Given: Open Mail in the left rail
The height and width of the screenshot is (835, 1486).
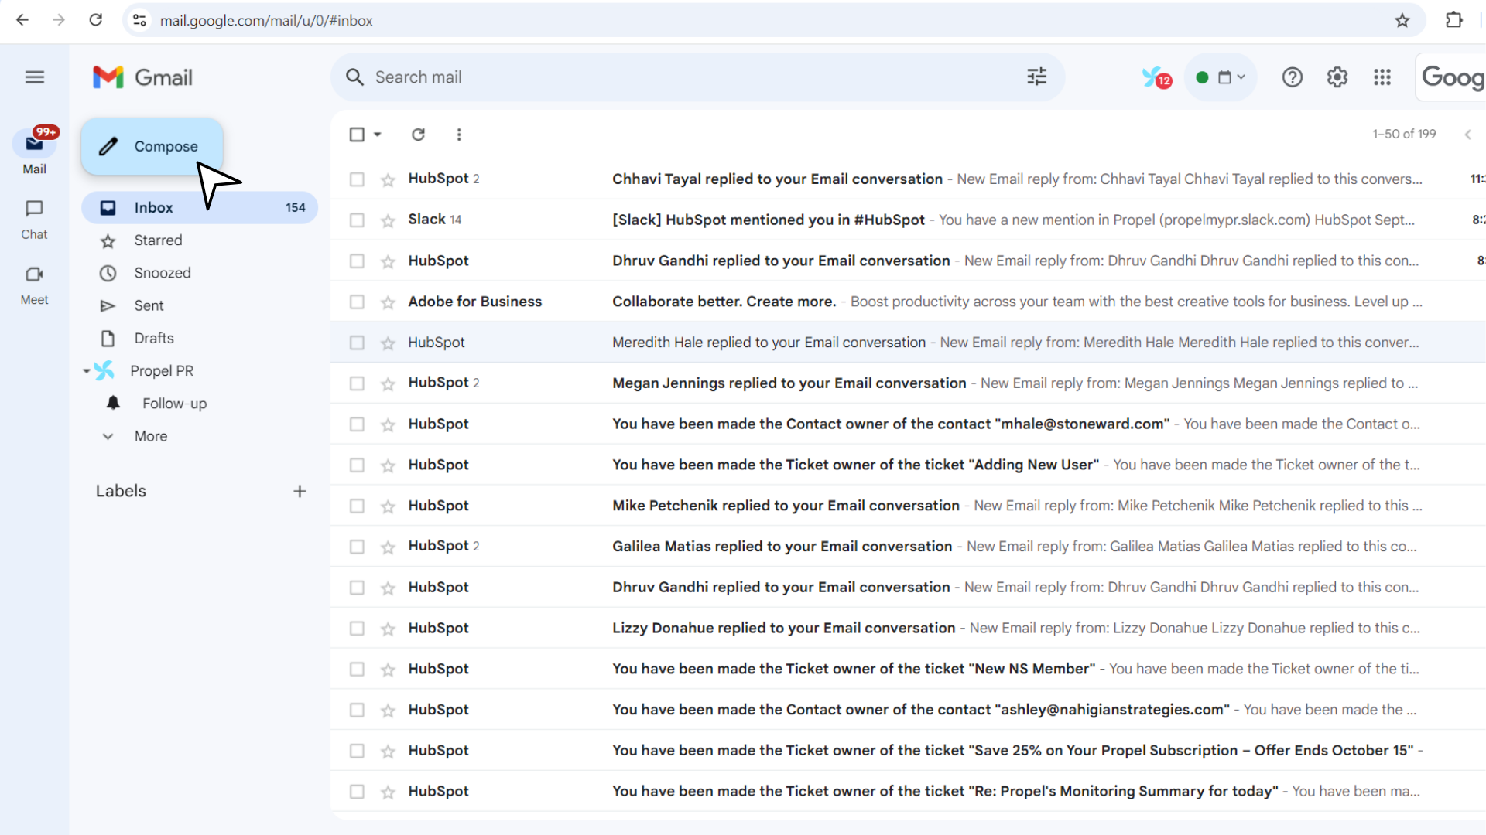Looking at the screenshot, I should [34, 151].
